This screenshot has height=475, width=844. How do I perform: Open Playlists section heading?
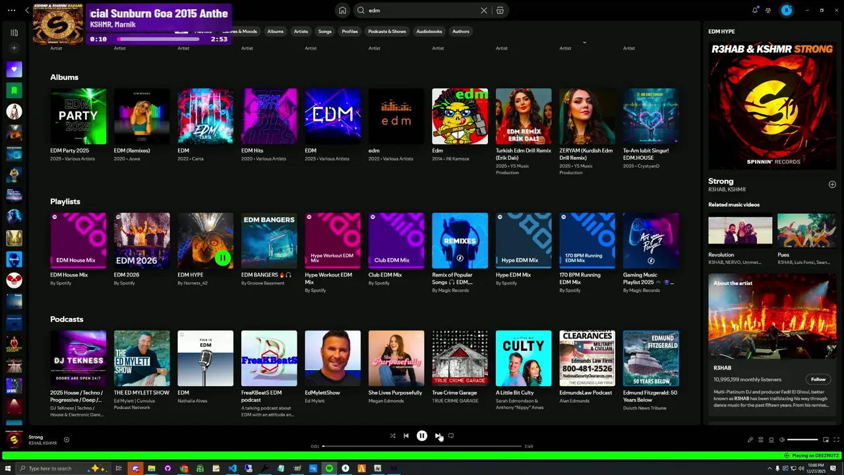[x=65, y=201]
